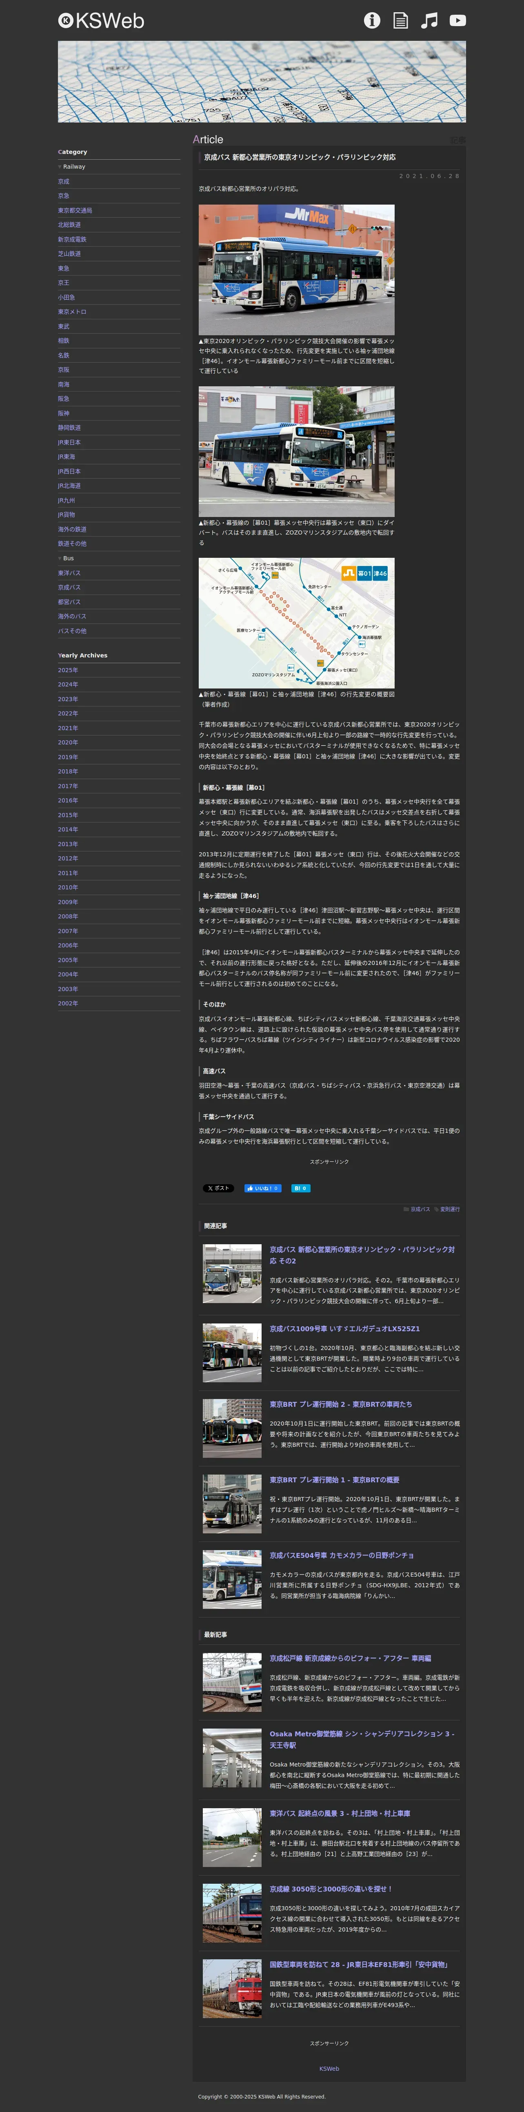Open article 京成バス1009号車 いすゞエルガデュオ
This screenshot has height=2112, width=524.
pos(345,1329)
